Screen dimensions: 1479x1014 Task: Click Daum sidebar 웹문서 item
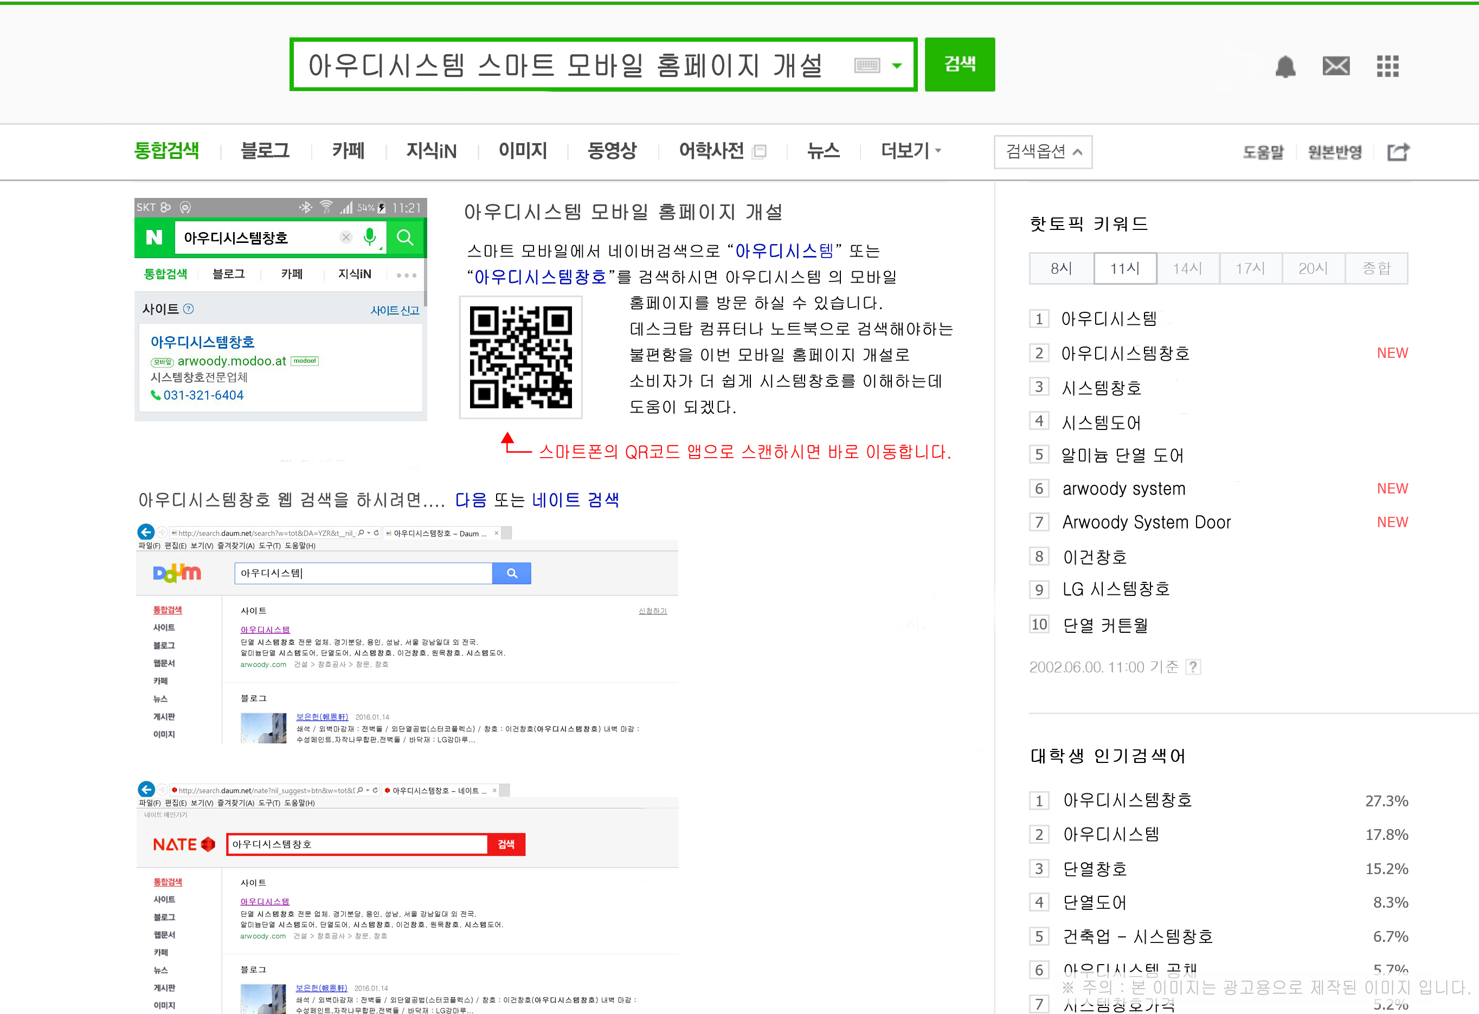[x=164, y=663]
